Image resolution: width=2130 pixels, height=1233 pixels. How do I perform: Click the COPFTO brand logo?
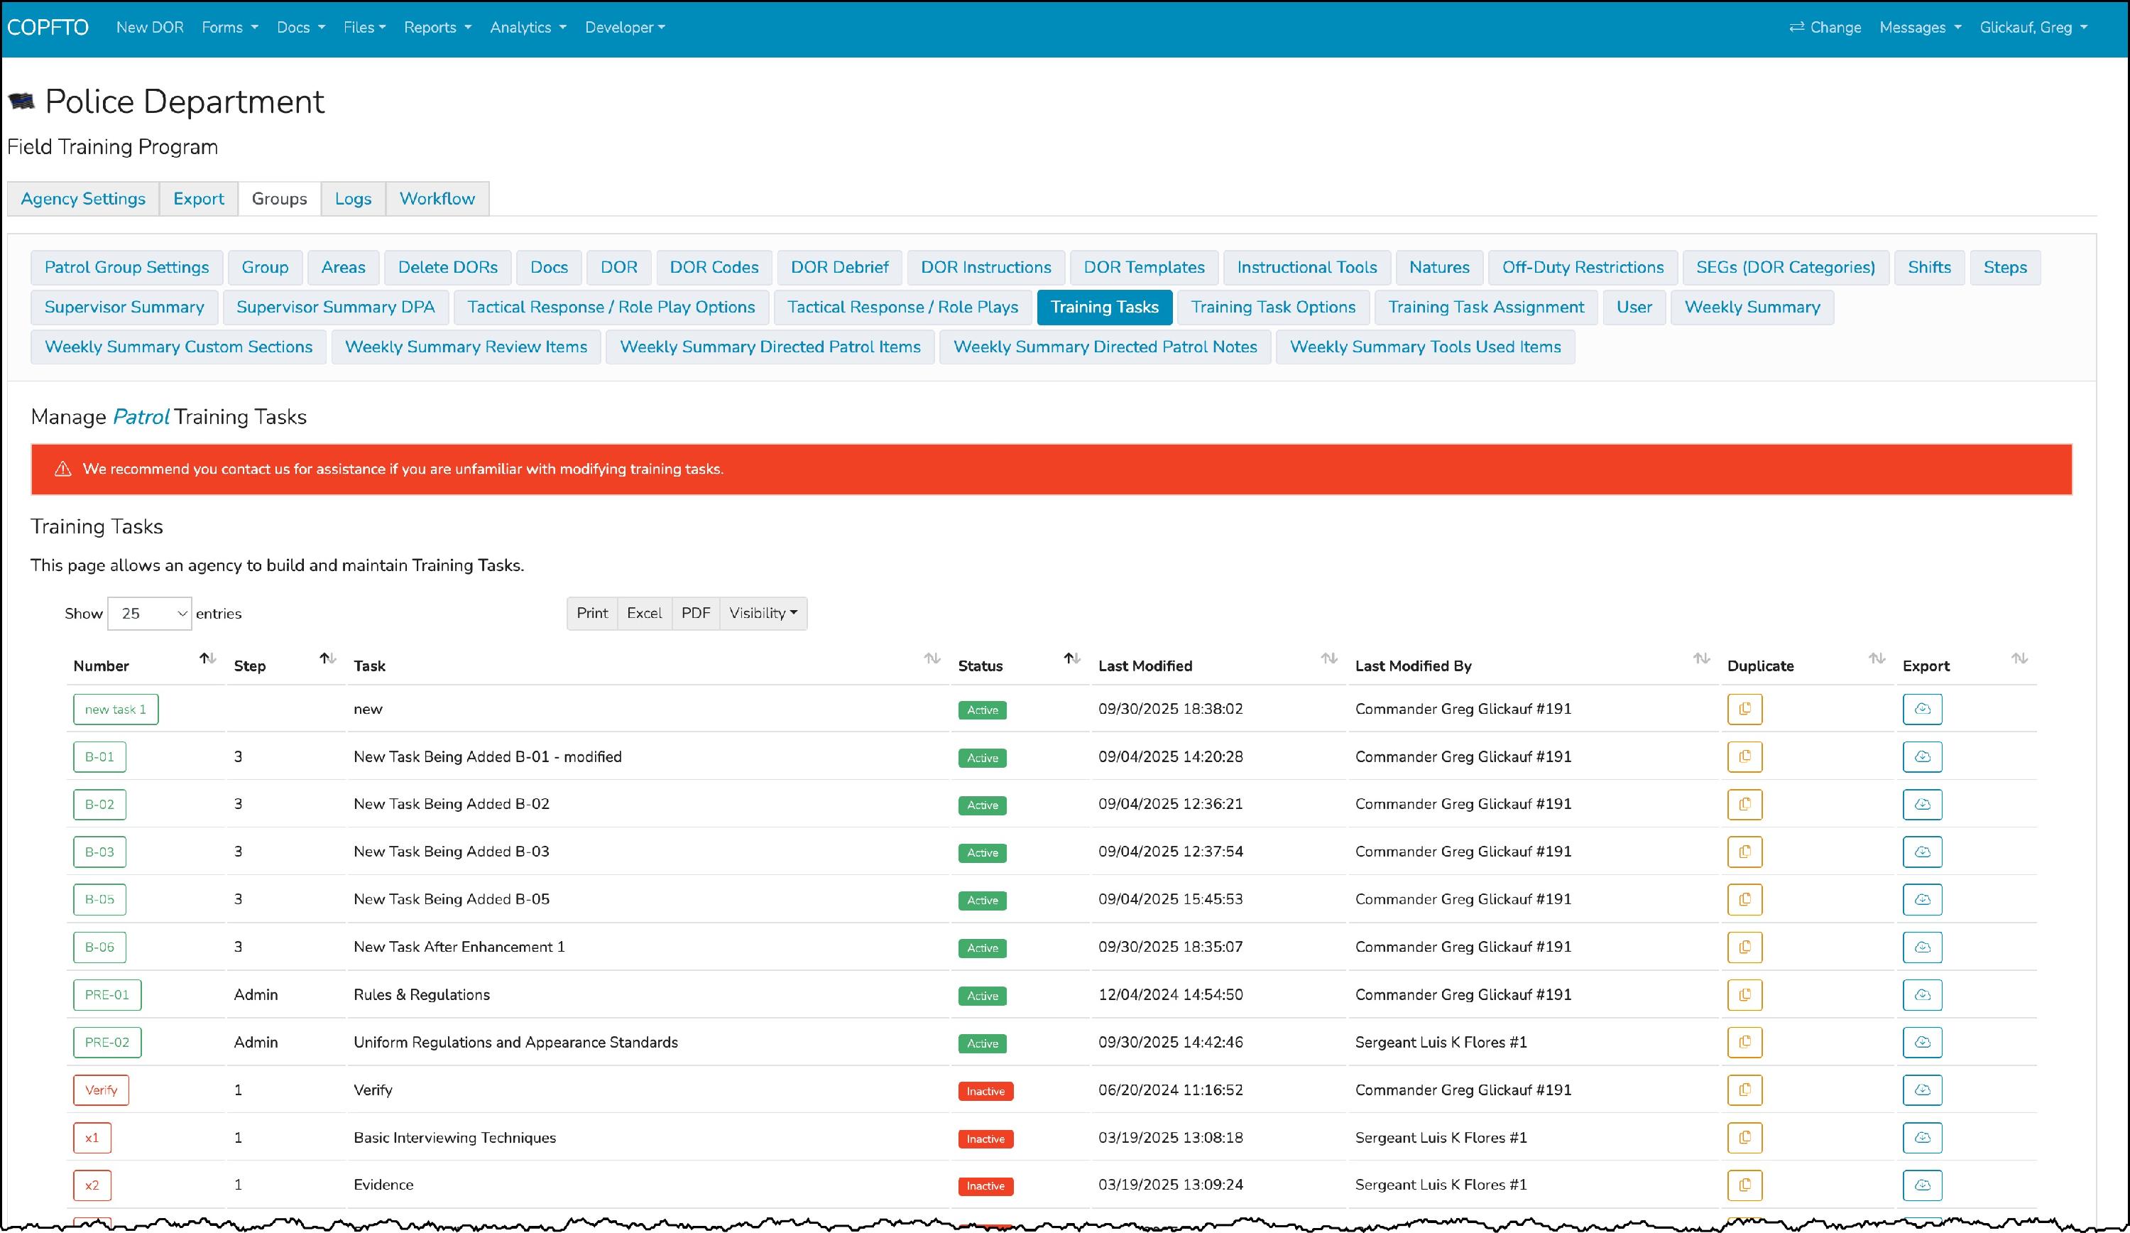(48, 27)
